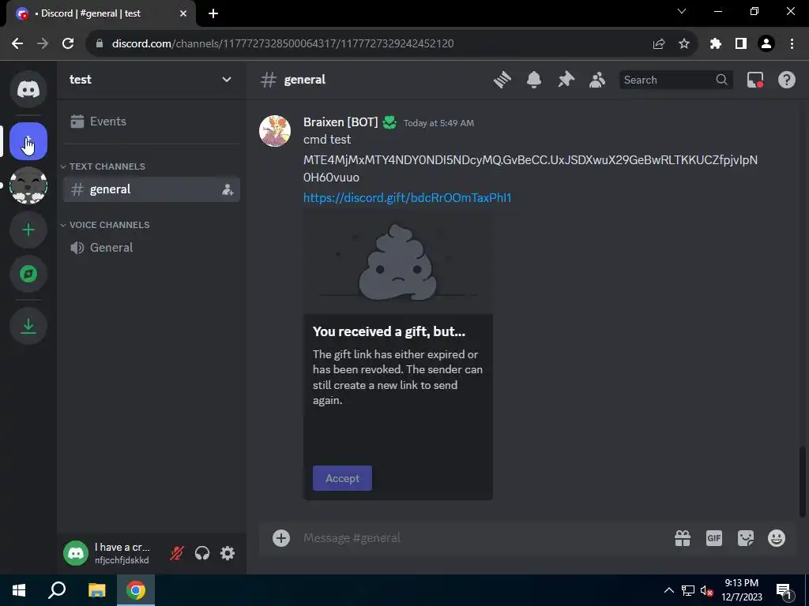The image size is (809, 606).
Task: Bookmark this page with star icon
Action: tap(684, 43)
